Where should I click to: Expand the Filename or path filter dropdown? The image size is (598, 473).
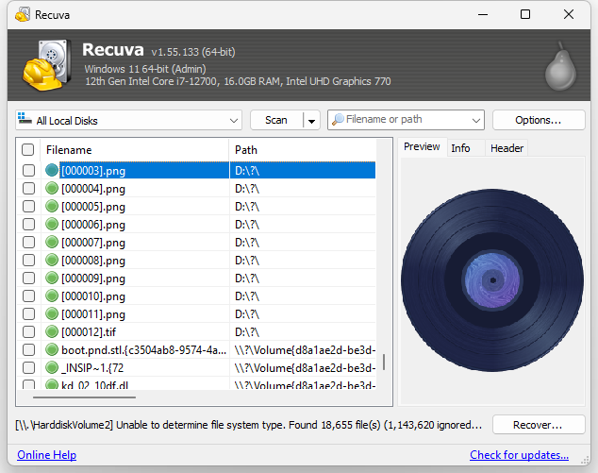475,120
